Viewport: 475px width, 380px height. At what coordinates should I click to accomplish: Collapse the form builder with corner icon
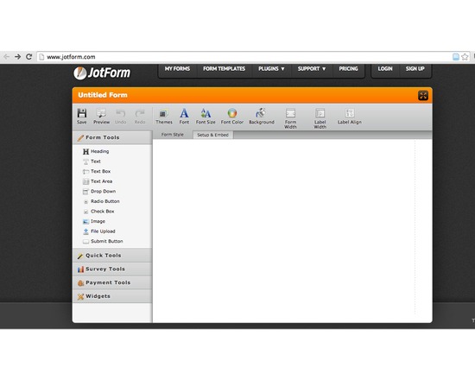tap(423, 96)
